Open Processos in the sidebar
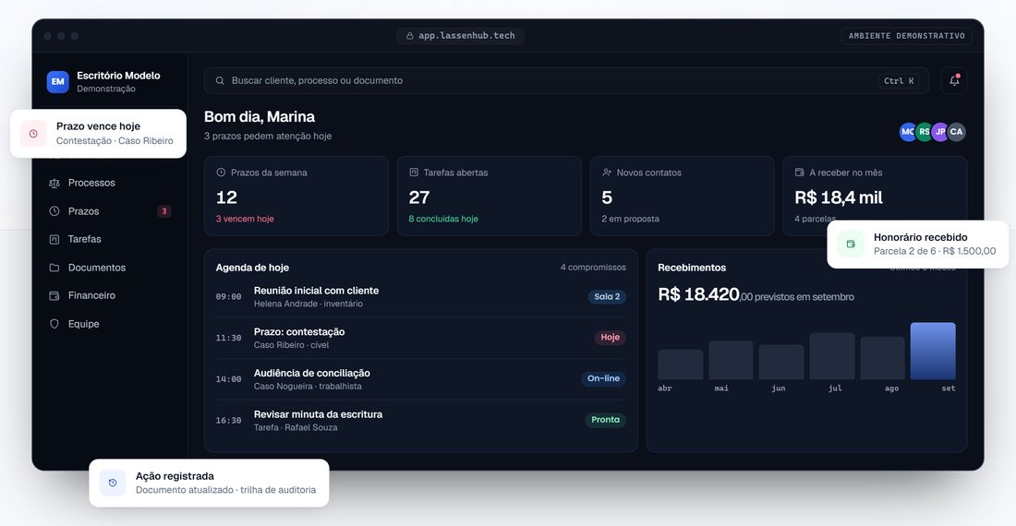This screenshot has height=526, width=1016. pyautogui.click(x=109, y=183)
